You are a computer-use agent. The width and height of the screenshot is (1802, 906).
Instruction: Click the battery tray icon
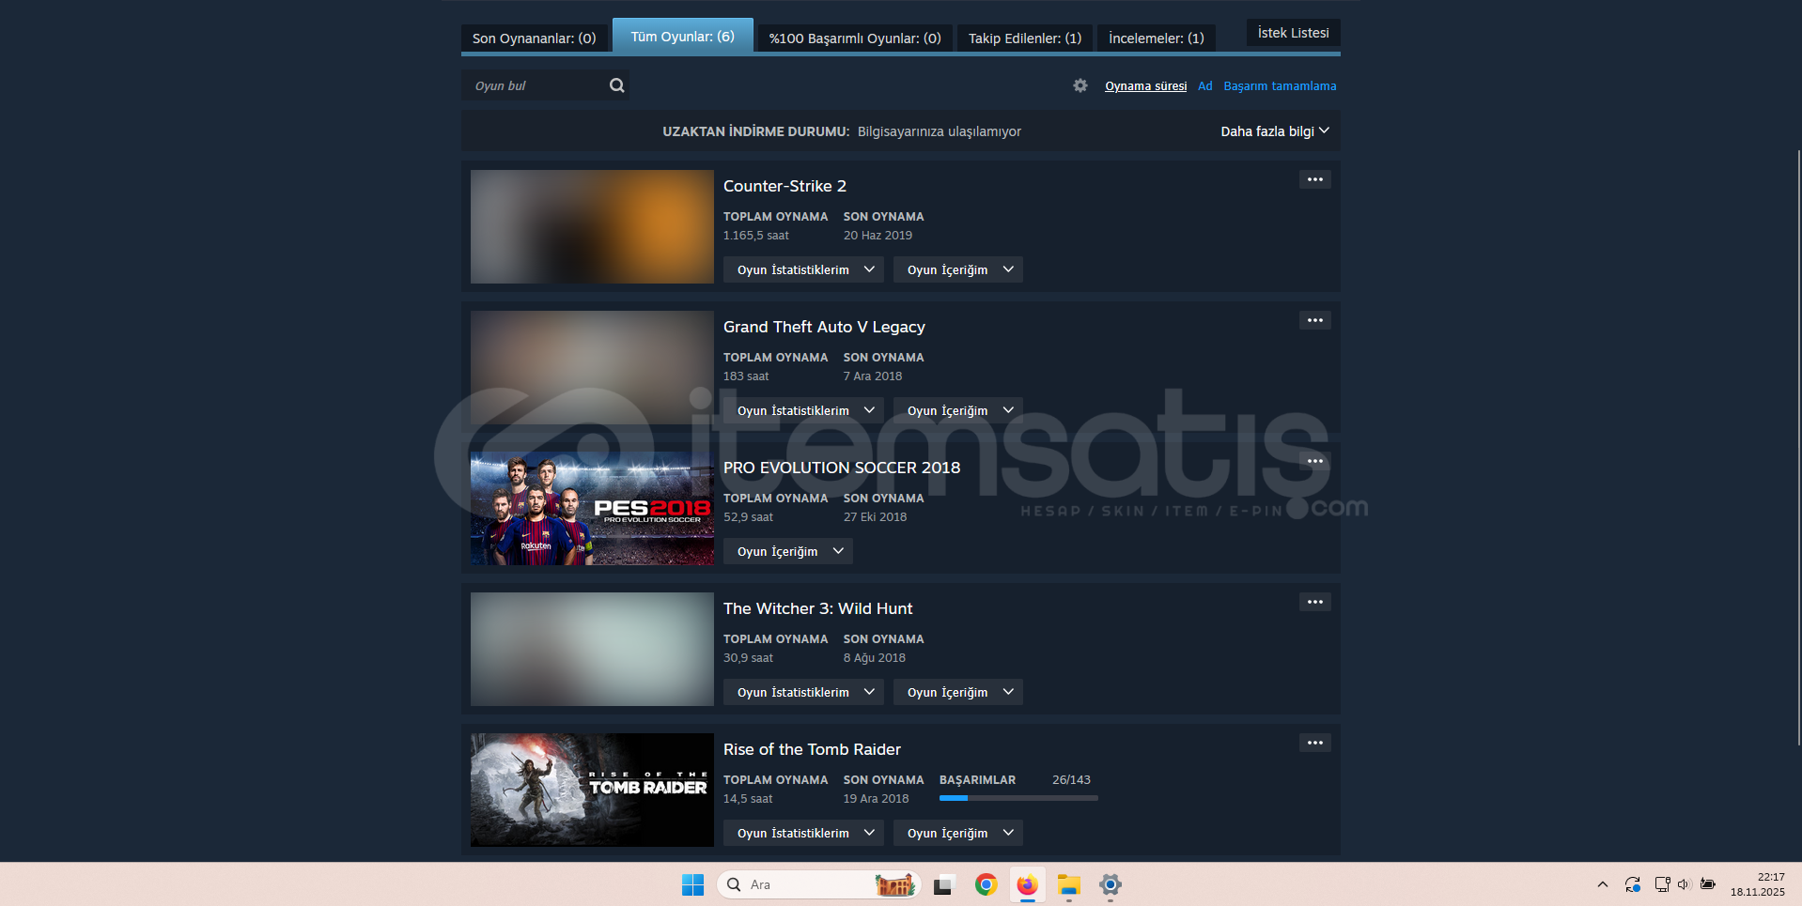(x=1708, y=884)
